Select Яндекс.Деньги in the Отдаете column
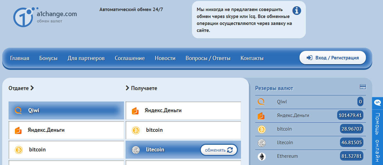Image resolution: width=383 pixels, height=165 pixels. coord(66,130)
